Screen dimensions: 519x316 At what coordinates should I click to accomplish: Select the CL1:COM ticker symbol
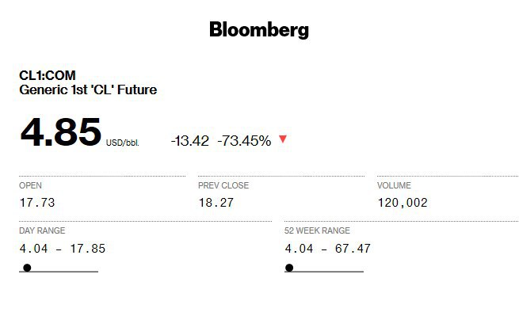click(x=48, y=75)
